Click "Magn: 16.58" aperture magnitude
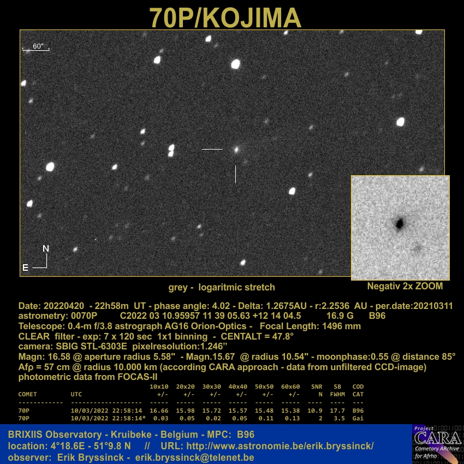 pos(45,356)
